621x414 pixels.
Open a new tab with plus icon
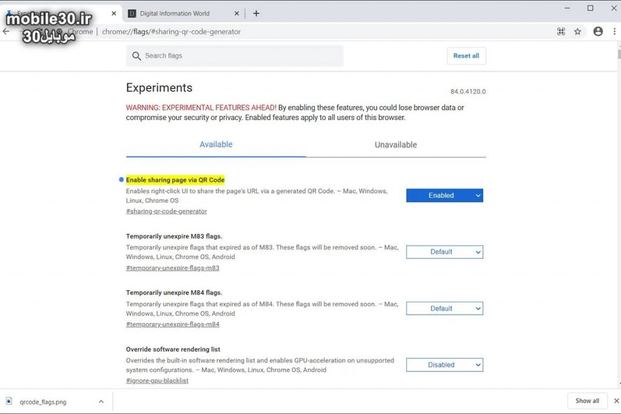click(256, 13)
